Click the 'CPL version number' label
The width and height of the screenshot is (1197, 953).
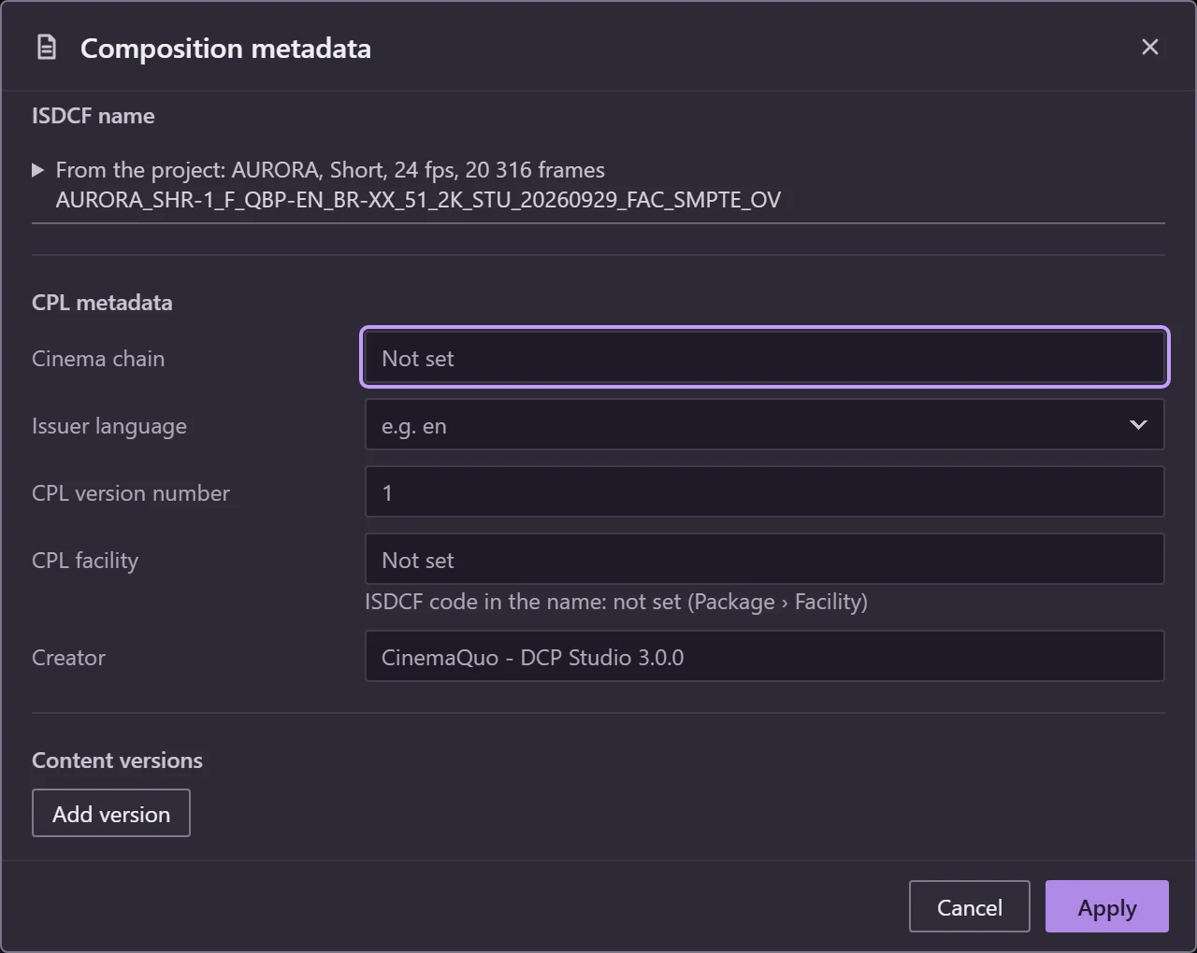pos(131,493)
